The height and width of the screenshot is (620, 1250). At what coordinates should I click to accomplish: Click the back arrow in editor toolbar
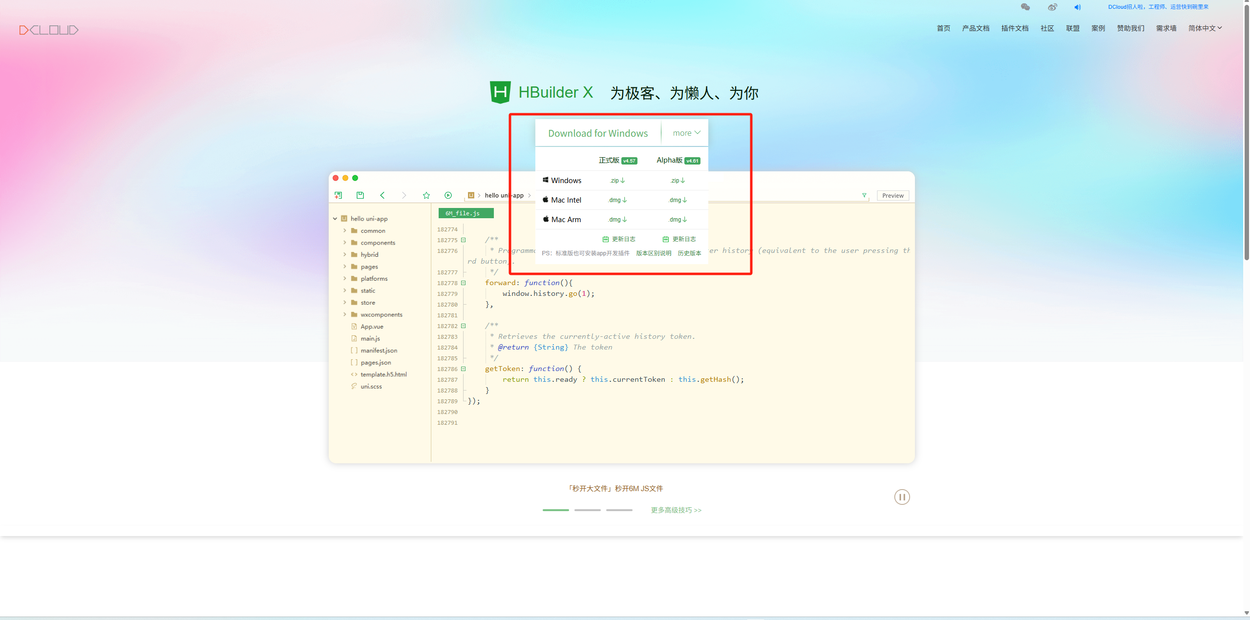tap(382, 195)
